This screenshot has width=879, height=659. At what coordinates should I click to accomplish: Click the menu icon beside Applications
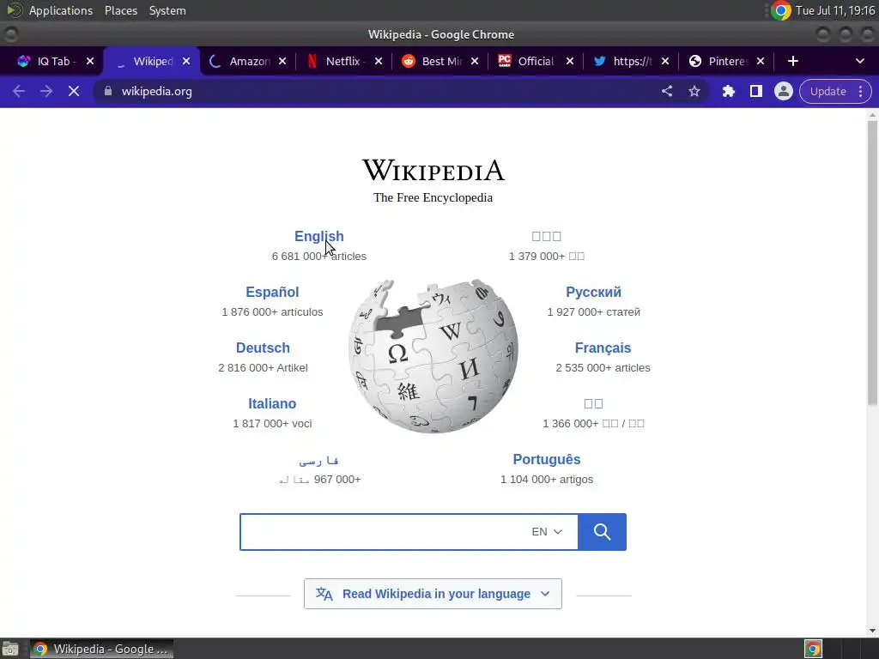click(x=14, y=10)
